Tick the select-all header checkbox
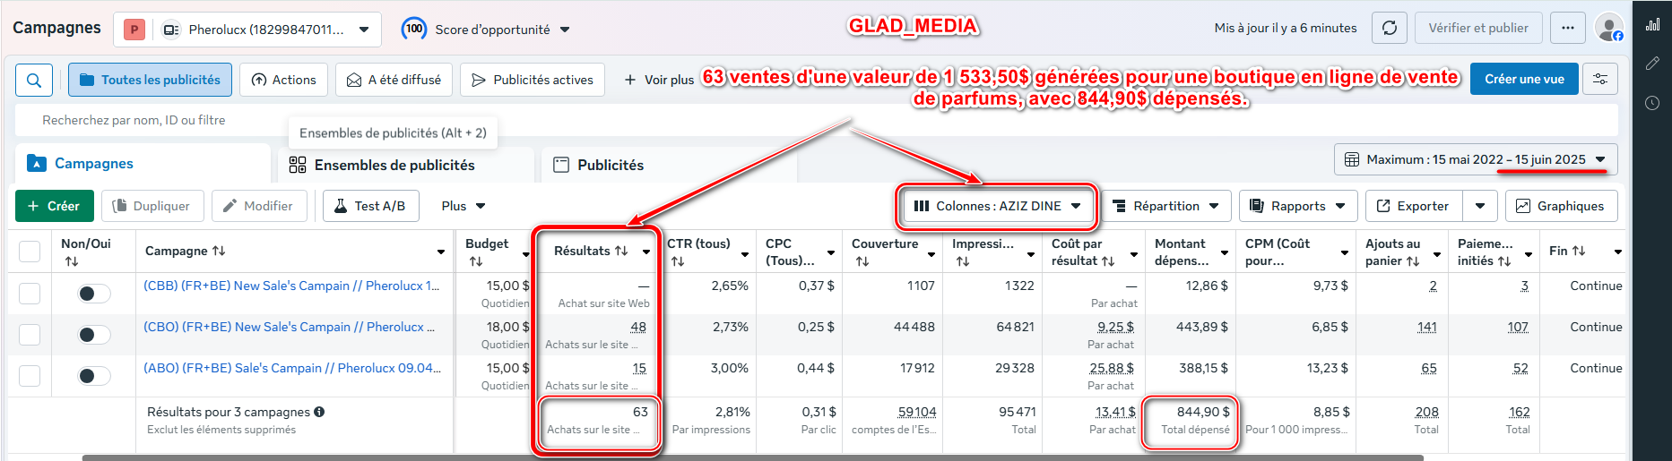Screen dimensions: 1672x461 click(30, 252)
